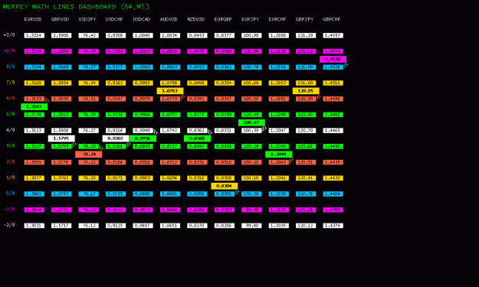Image resolution: width=479 pixels, height=287 pixels.
Task: Click the bold green EURCHF price 1.2044
Action: (x=279, y=155)
